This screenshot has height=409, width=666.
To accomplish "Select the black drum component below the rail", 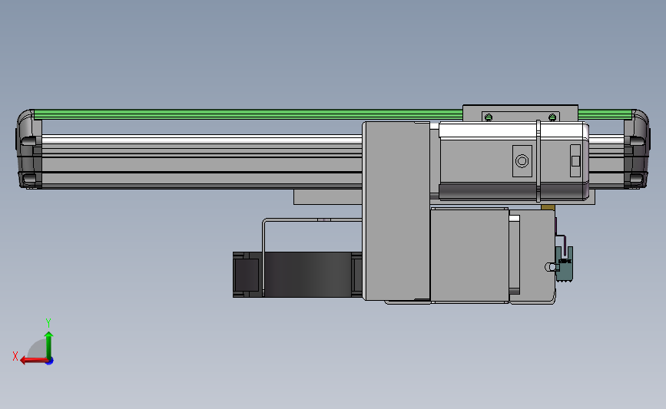I will (x=297, y=275).
